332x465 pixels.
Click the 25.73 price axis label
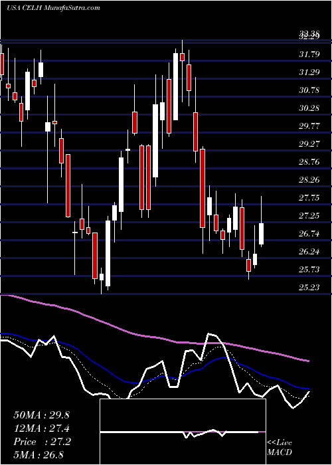pos(309,269)
